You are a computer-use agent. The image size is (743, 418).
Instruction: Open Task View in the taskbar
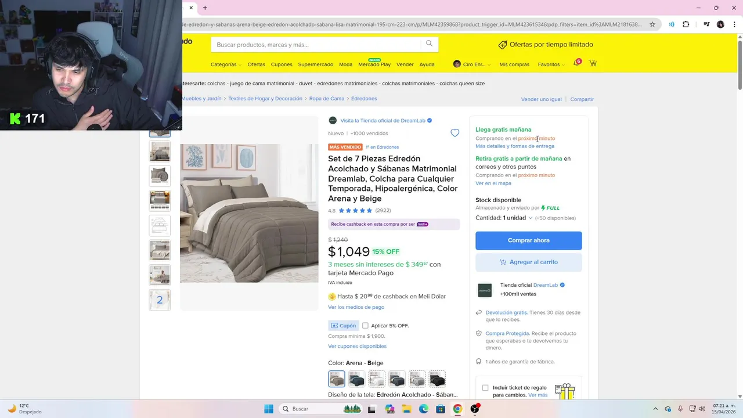pos(371,409)
